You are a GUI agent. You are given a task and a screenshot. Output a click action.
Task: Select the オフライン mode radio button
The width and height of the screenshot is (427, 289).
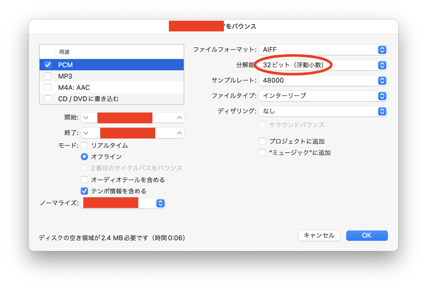click(84, 157)
